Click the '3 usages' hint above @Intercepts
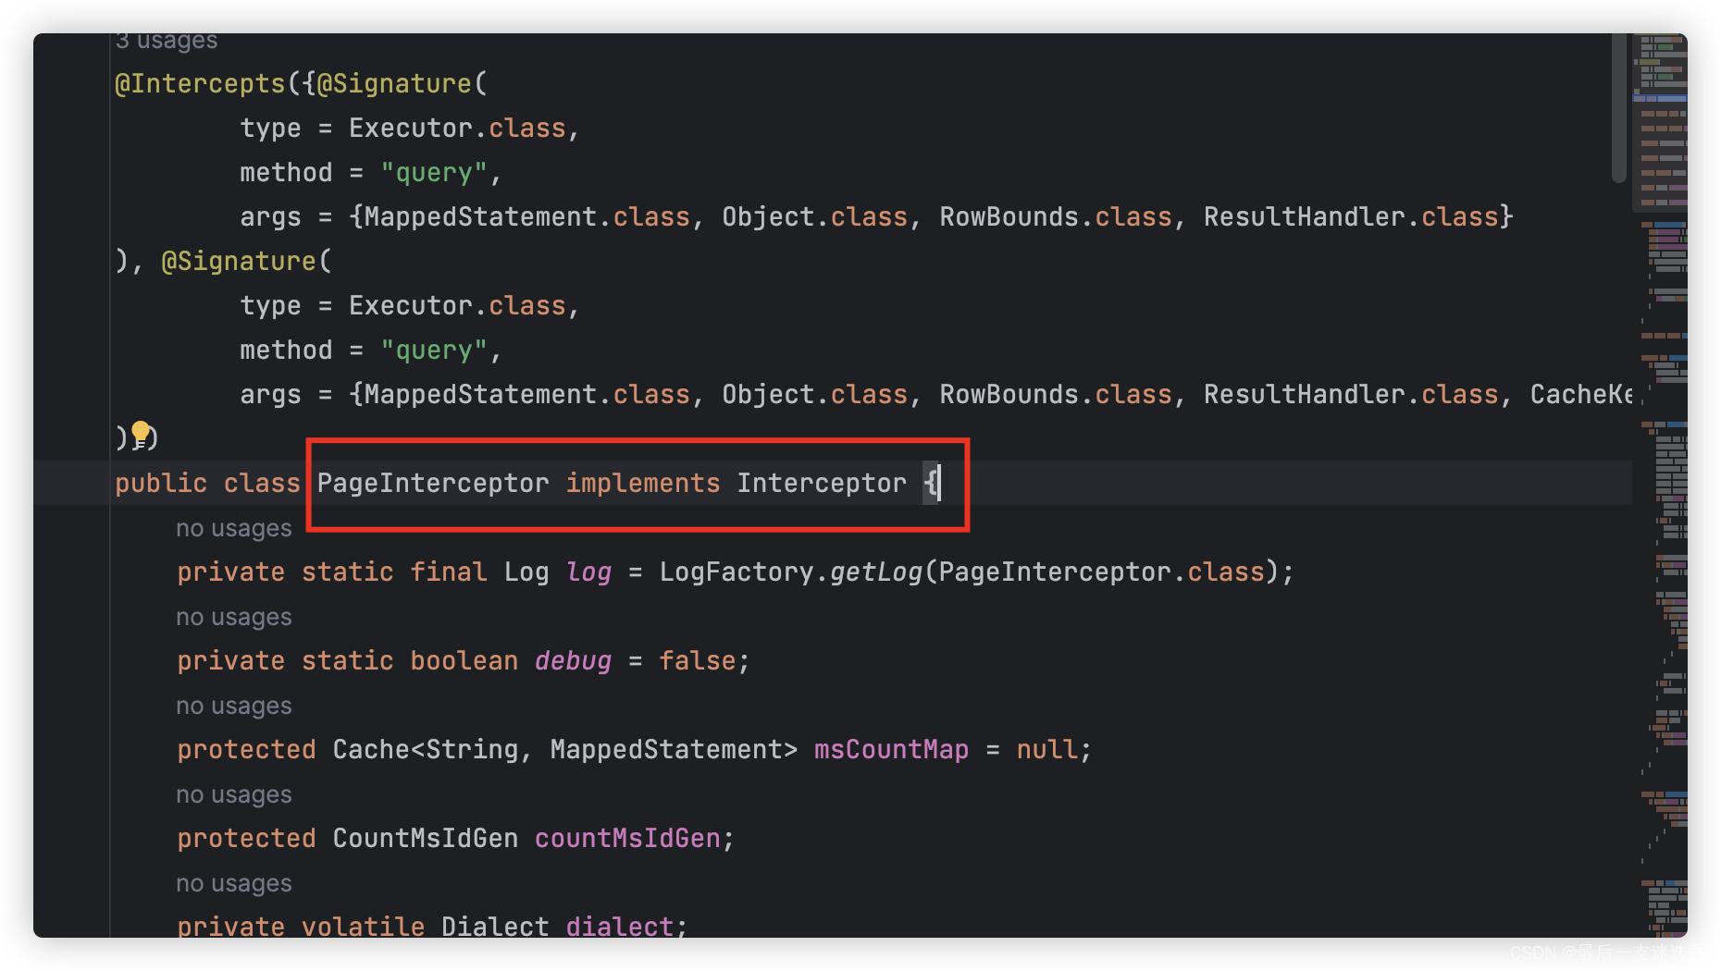The width and height of the screenshot is (1721, 971). 167,41
